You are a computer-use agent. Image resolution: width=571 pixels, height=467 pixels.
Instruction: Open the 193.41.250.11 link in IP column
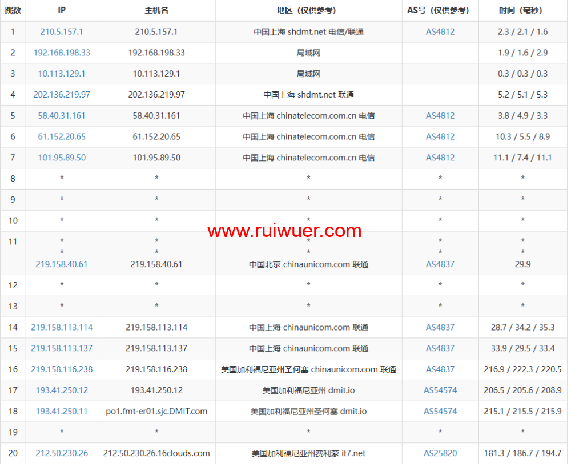coord(62,411)
